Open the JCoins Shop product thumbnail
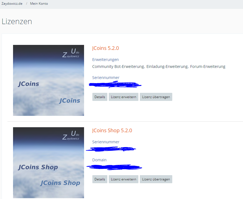This screenshot has height=199, width=243. point(49,163)
